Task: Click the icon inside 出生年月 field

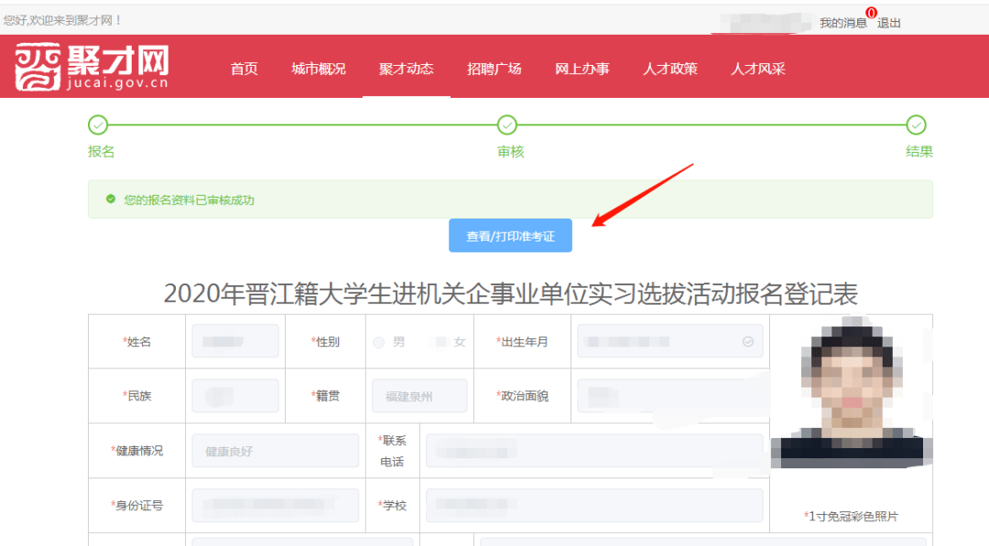Action: [x=747, y=341]
